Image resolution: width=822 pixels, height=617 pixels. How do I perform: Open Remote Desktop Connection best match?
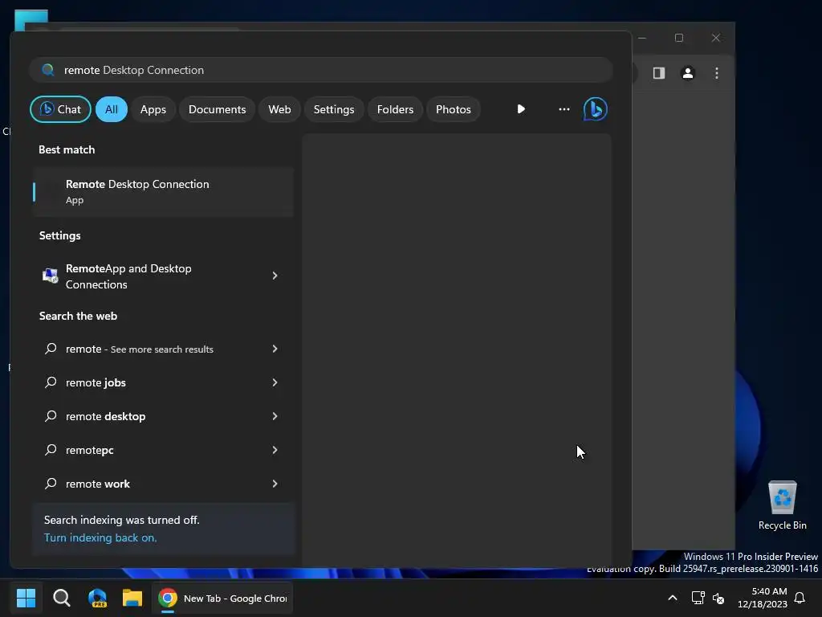[x=163, y=191]
